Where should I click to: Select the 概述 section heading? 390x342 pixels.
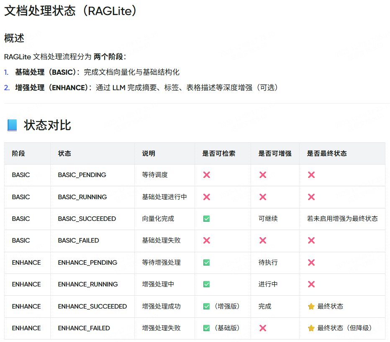[x=13, y=38]
